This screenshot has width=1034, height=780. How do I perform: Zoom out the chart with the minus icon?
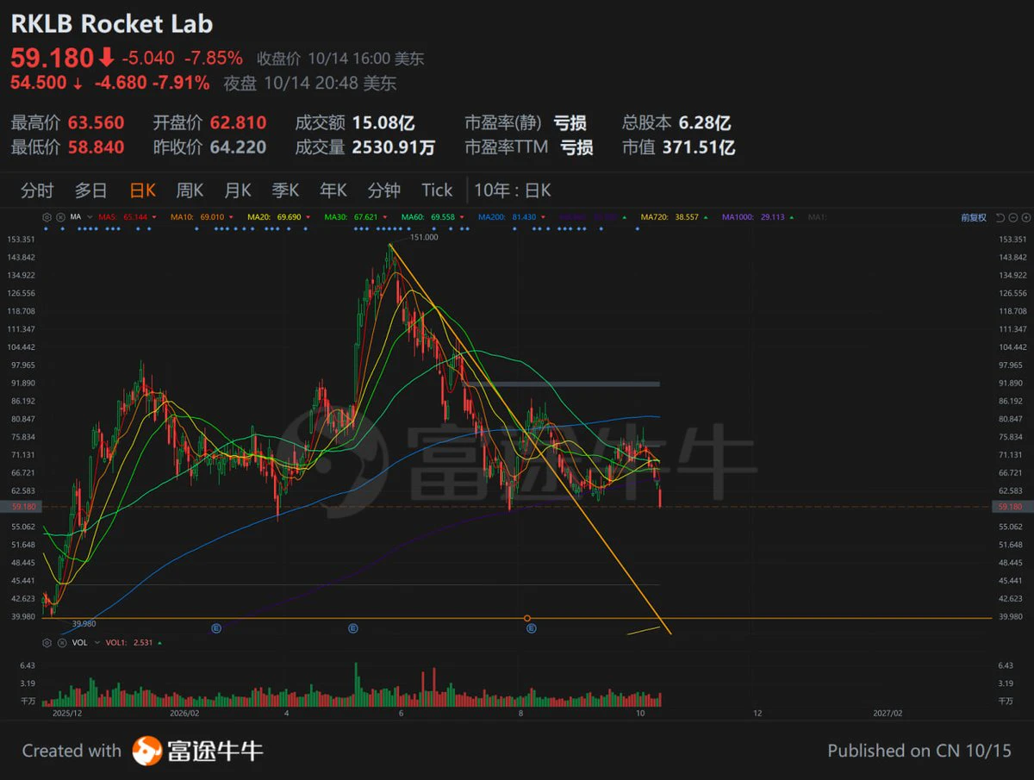[1015, 217]
